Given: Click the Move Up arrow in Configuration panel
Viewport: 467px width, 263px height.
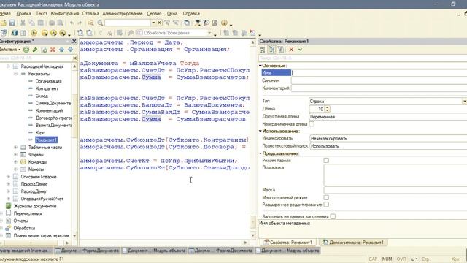Looking at the screenshot, I should [x=61, y=50].
